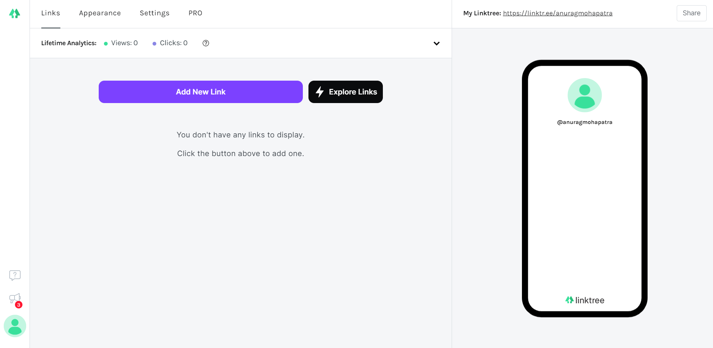Open the PRO tab
The height and width of the screenshot is (348, 713).
point(195,13)
